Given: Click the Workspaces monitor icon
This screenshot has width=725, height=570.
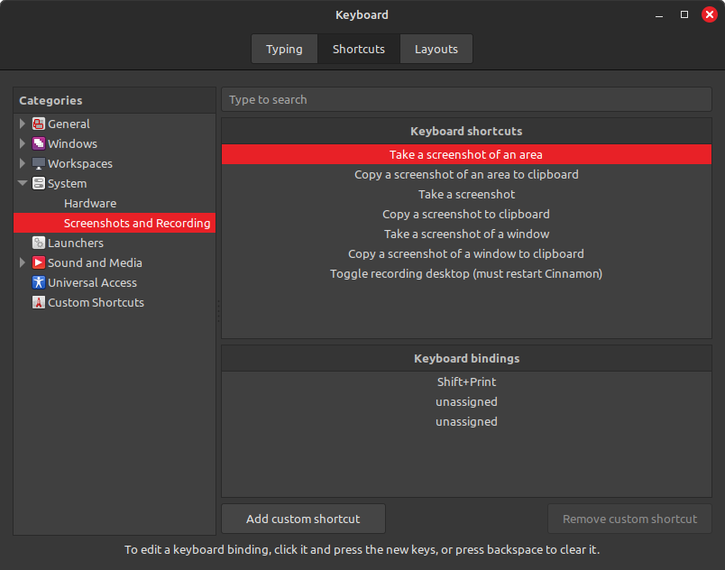Looking at the screenshot, I should point(39,164).
